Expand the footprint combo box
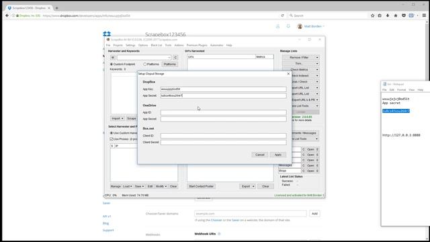The width and height of the screenshot is (430, 242). coord(169,57)
